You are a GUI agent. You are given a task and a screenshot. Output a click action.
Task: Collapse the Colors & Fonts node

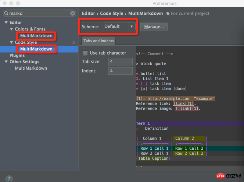12,29
